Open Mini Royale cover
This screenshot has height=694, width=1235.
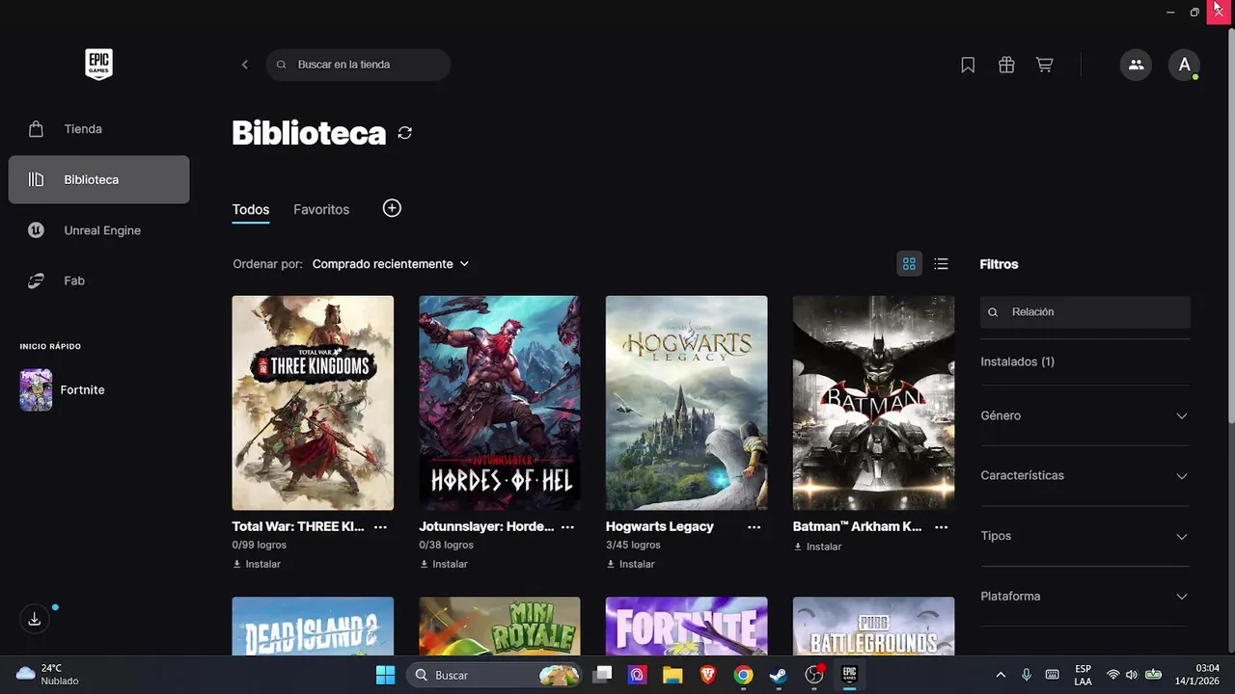click(500, 626)
